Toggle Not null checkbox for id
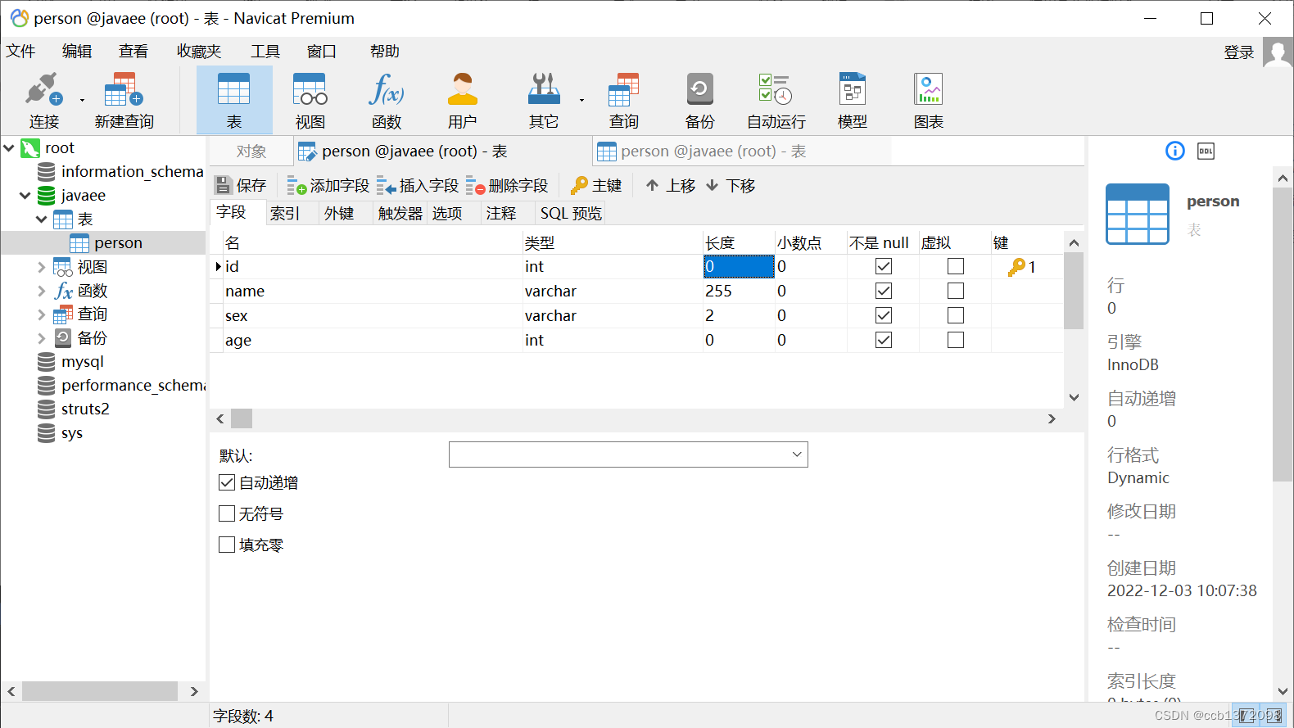 [884, 266]
